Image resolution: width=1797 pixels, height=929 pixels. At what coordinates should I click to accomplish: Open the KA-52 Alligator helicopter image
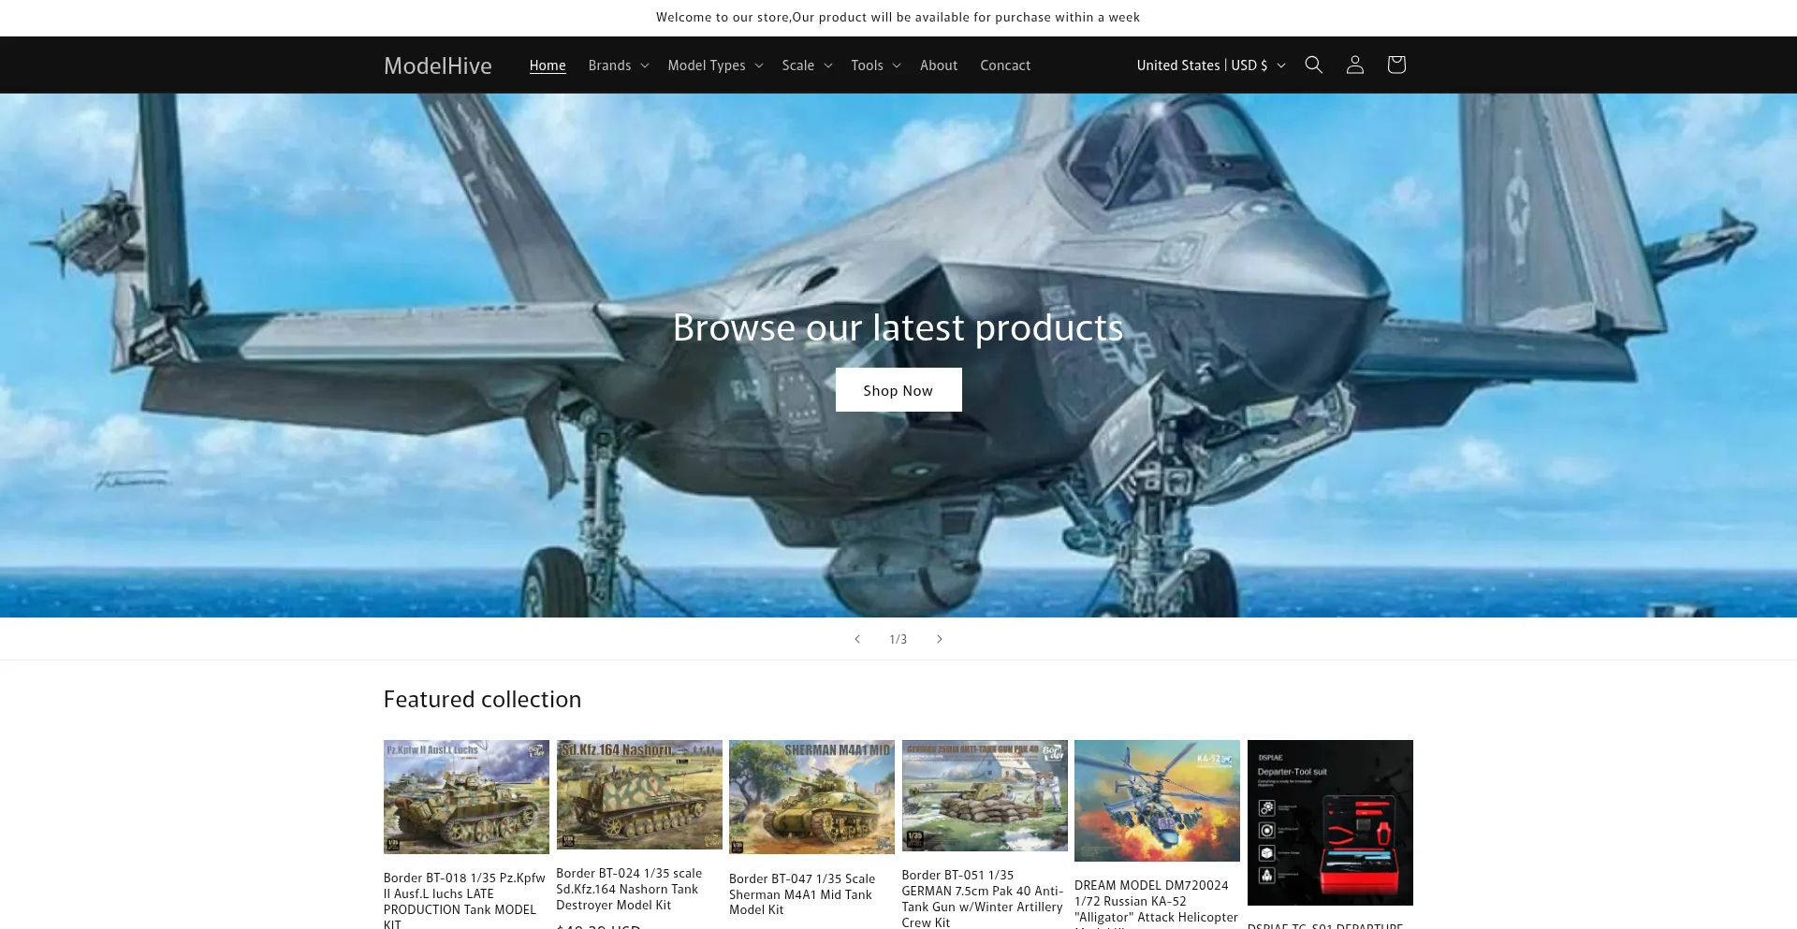pos(1157,801)
